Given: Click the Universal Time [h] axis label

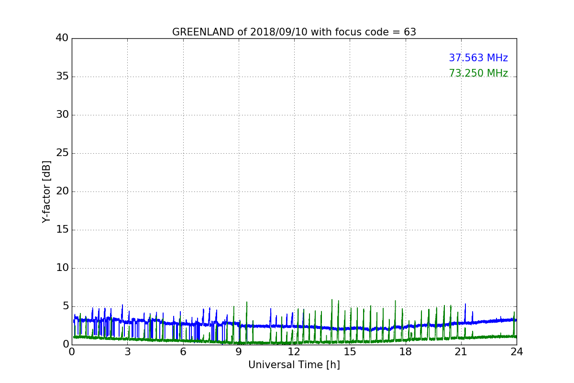Looking at the screenshot, I should (x=294, y=365).
